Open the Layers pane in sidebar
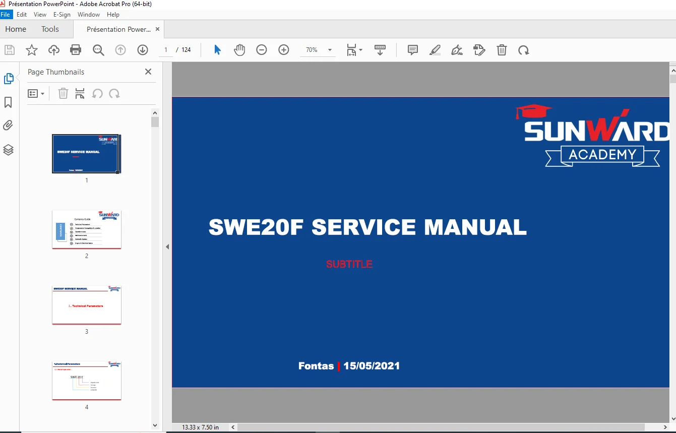 (x=8, y=150)
